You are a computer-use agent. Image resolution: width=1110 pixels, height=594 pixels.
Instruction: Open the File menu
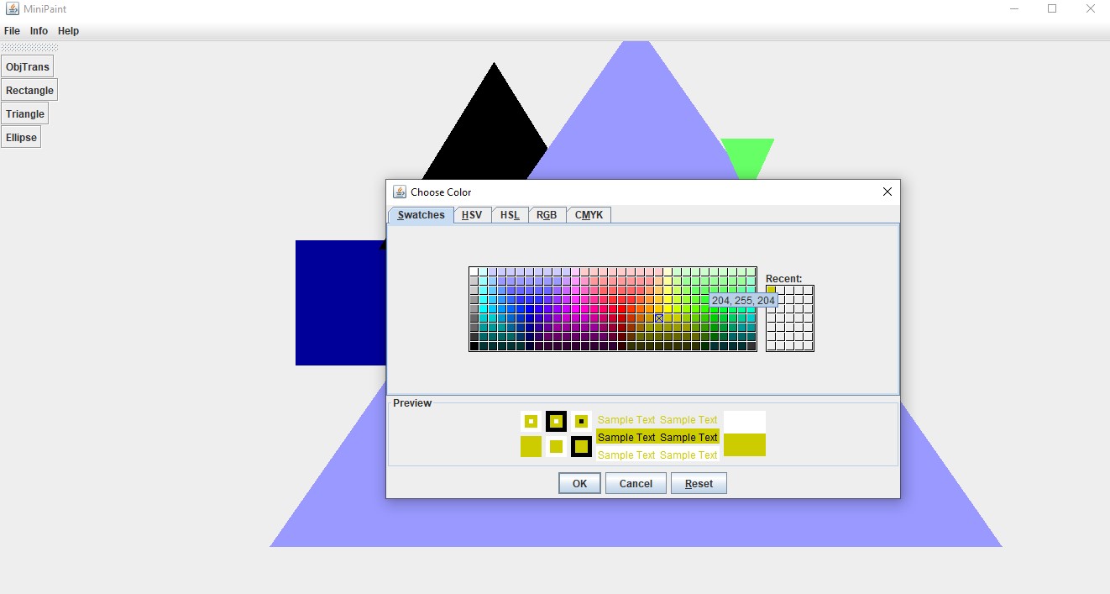coord(12,30)
